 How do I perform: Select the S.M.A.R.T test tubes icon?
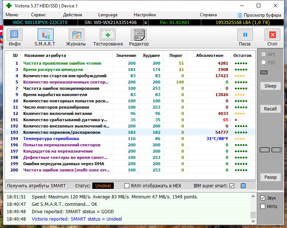(x=45, y=35)
